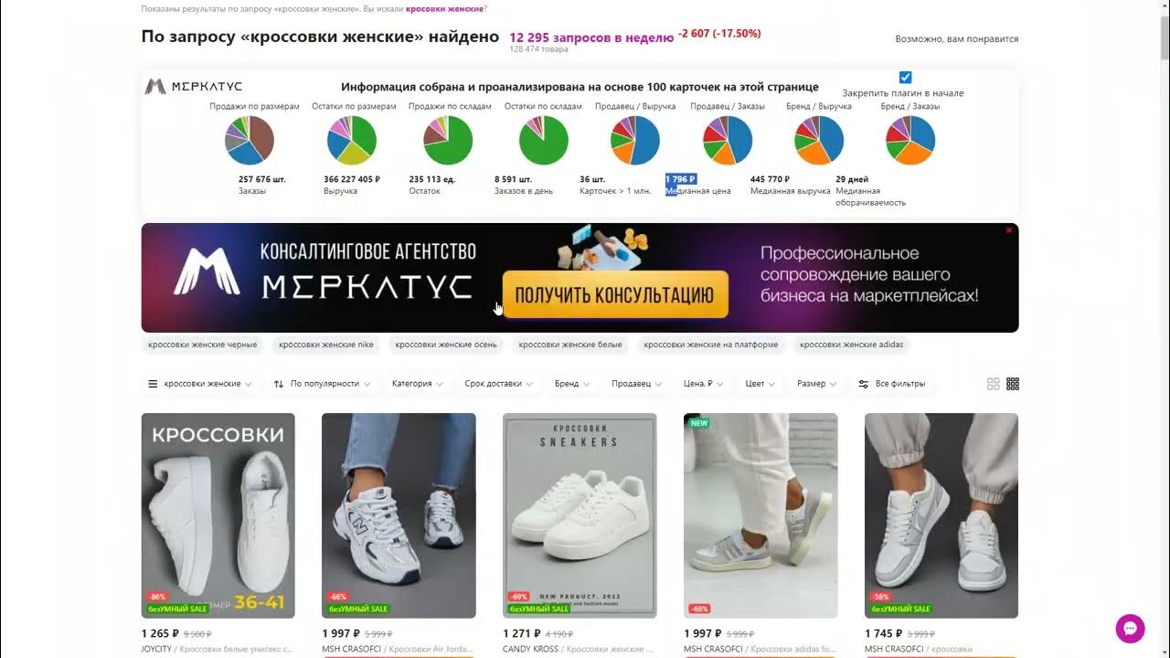The height and width of the screenshot is (658, 1170).
Task: Click the hamburger icon beside кроссовки женские
Action: [x=153, y=384]
